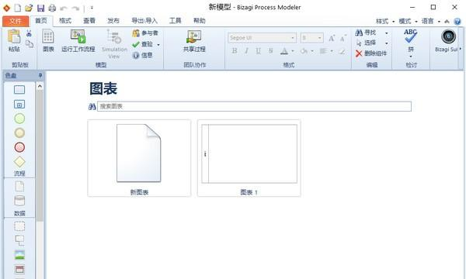The image size is (466, 279).
Task: Click the Print icon in quick access bar
Action: [52, 8]
